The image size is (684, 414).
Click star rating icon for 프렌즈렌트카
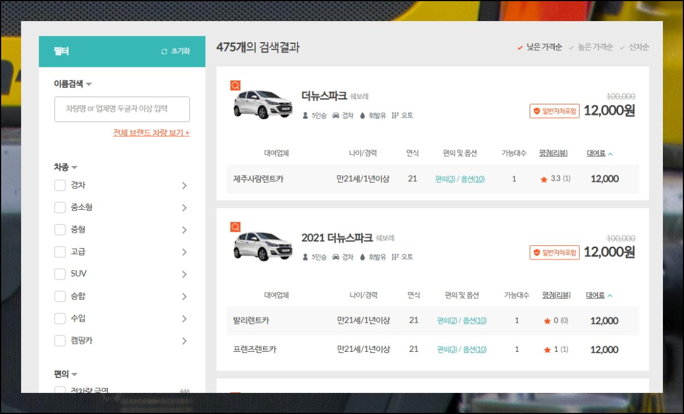coord(547,350)
